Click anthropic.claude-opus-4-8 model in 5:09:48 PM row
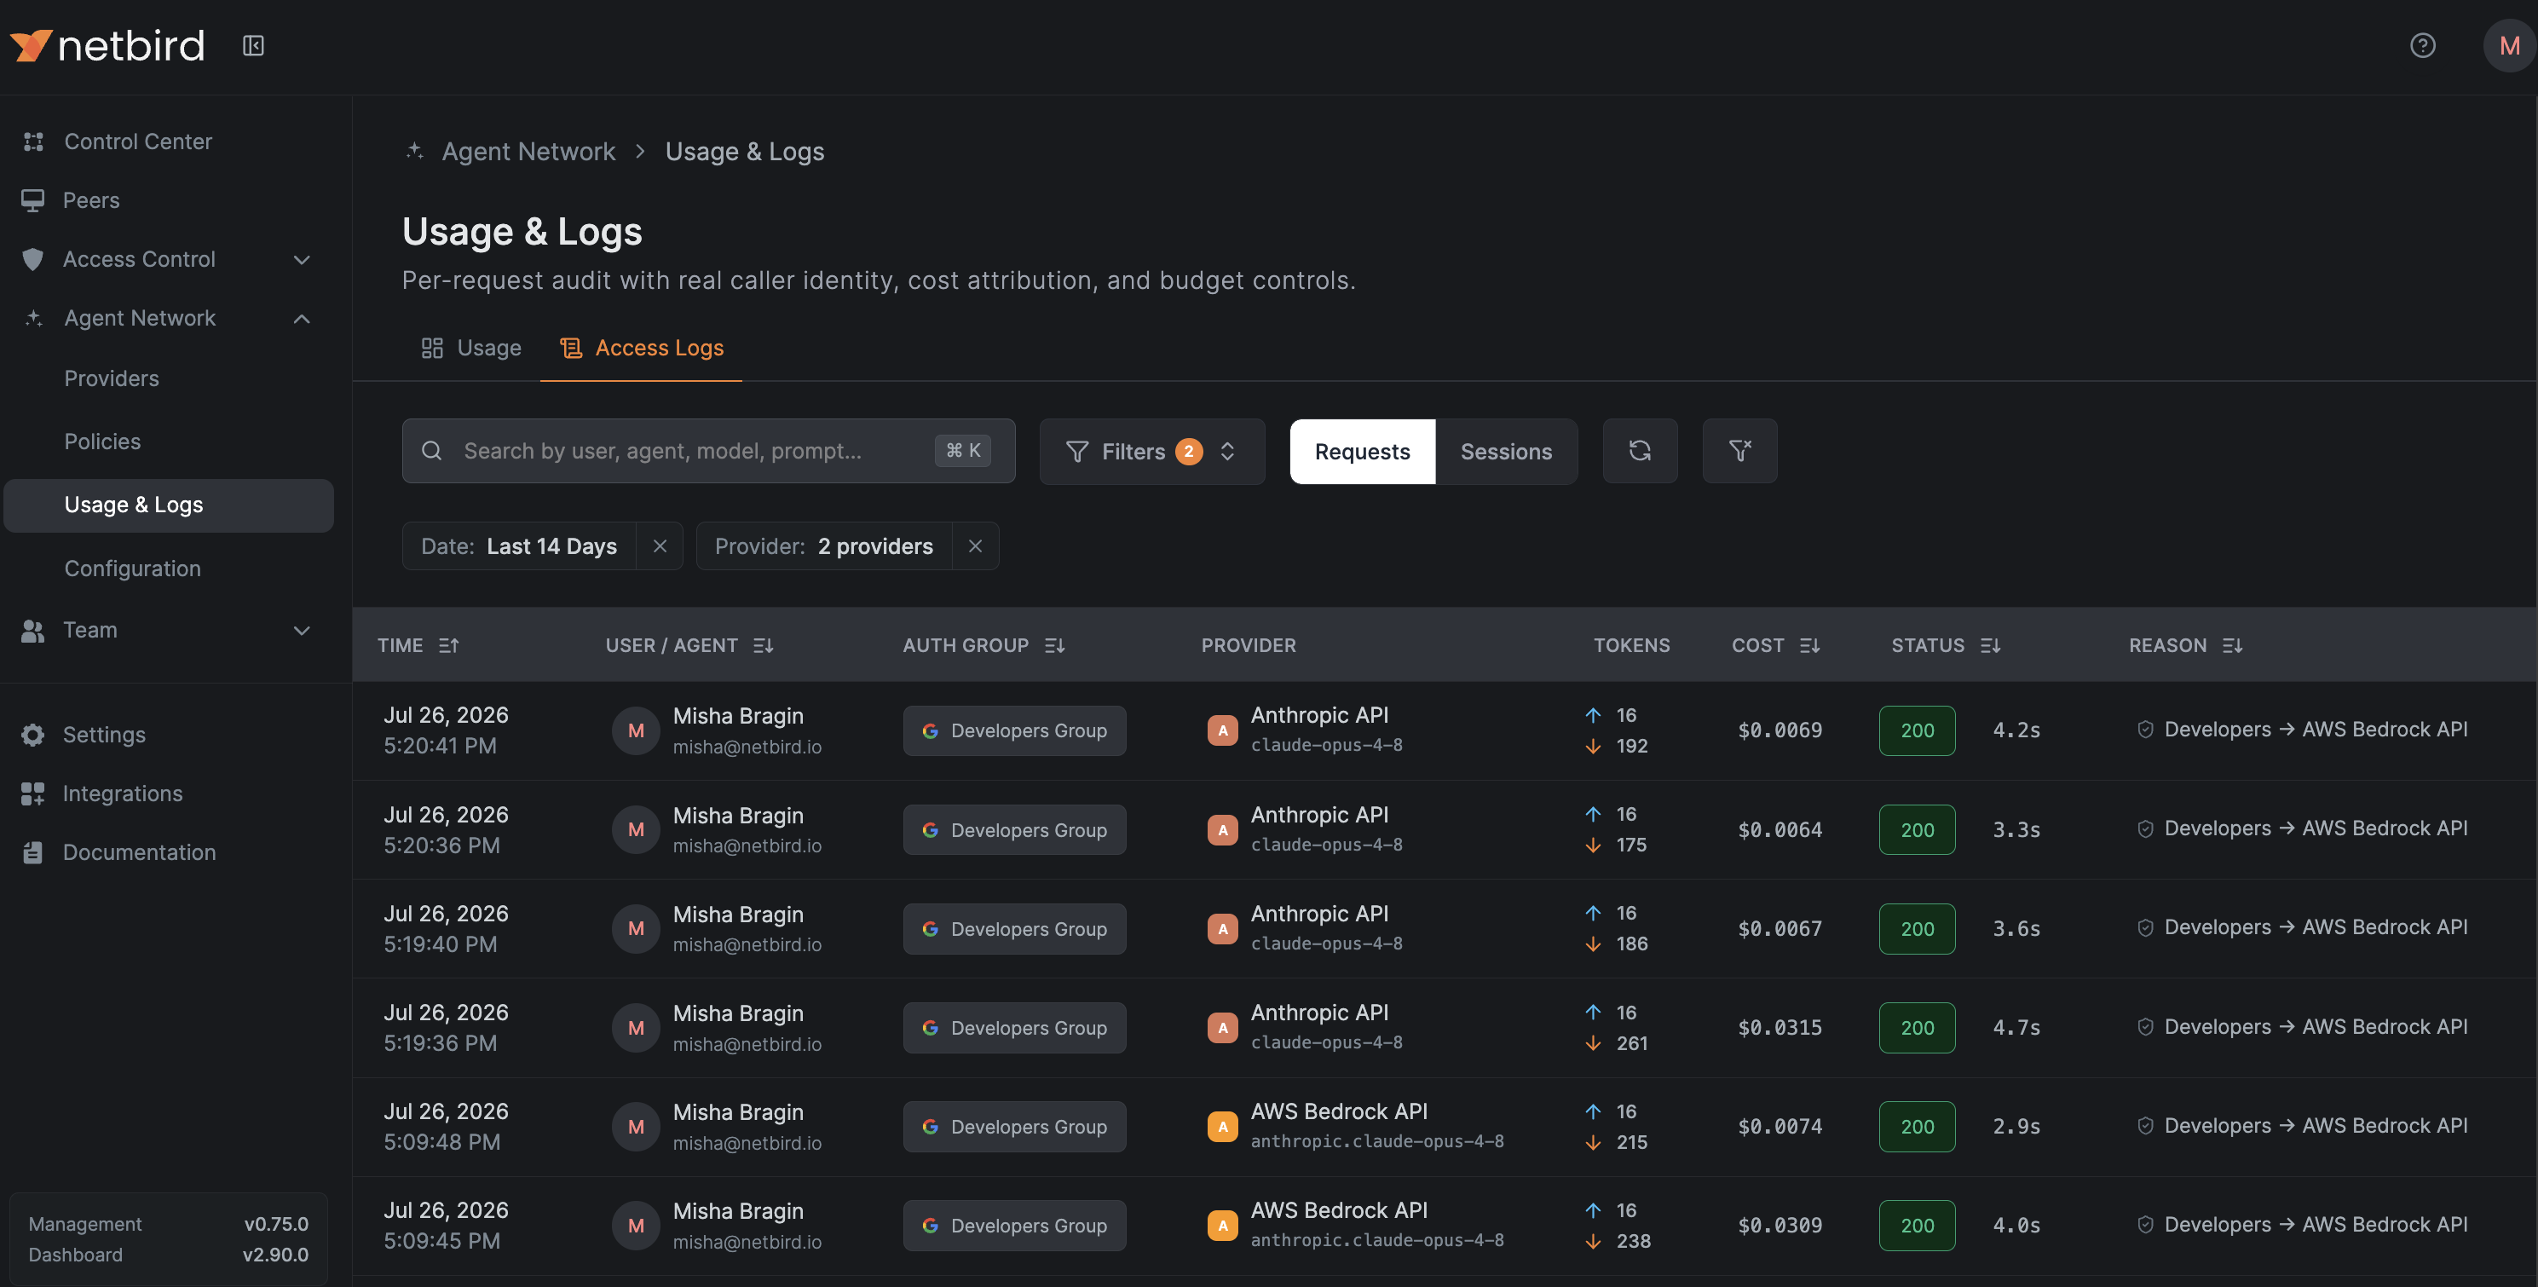Screen dimensions: 2538x1287 click(x=1376, y=1141)
